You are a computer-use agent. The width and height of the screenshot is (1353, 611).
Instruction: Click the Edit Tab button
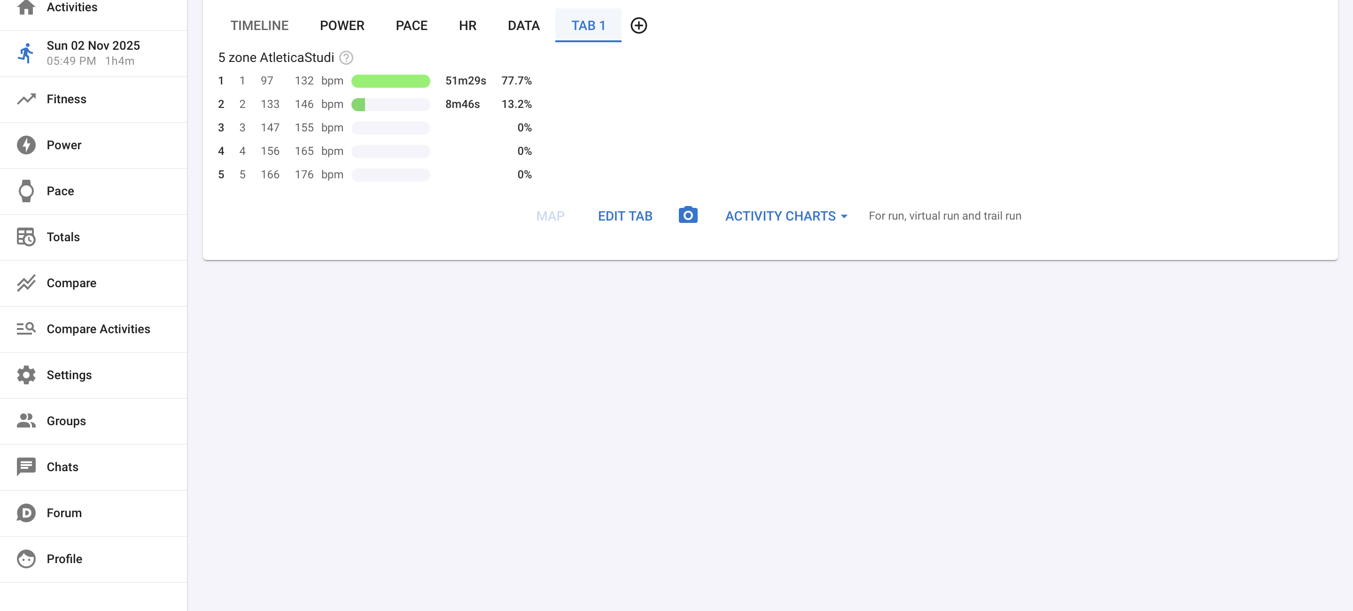[624, 216]
